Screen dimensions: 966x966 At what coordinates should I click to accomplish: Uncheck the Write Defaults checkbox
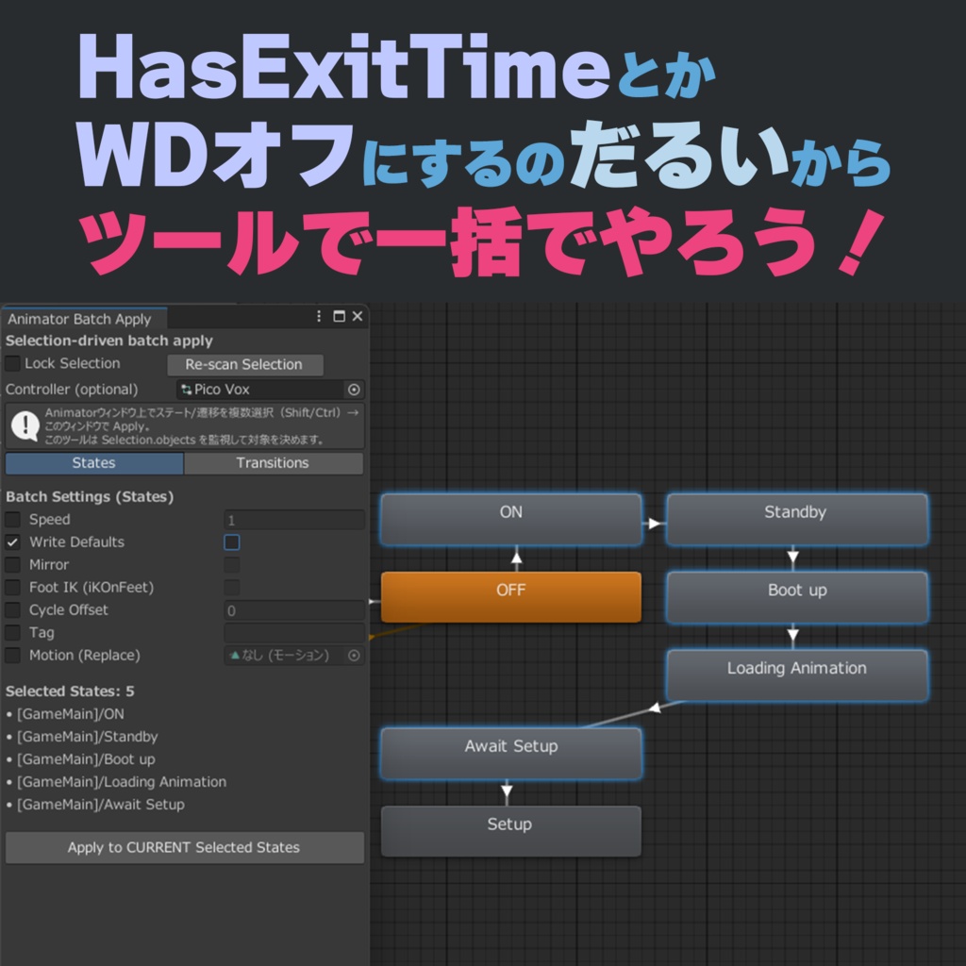pos(12,541)
